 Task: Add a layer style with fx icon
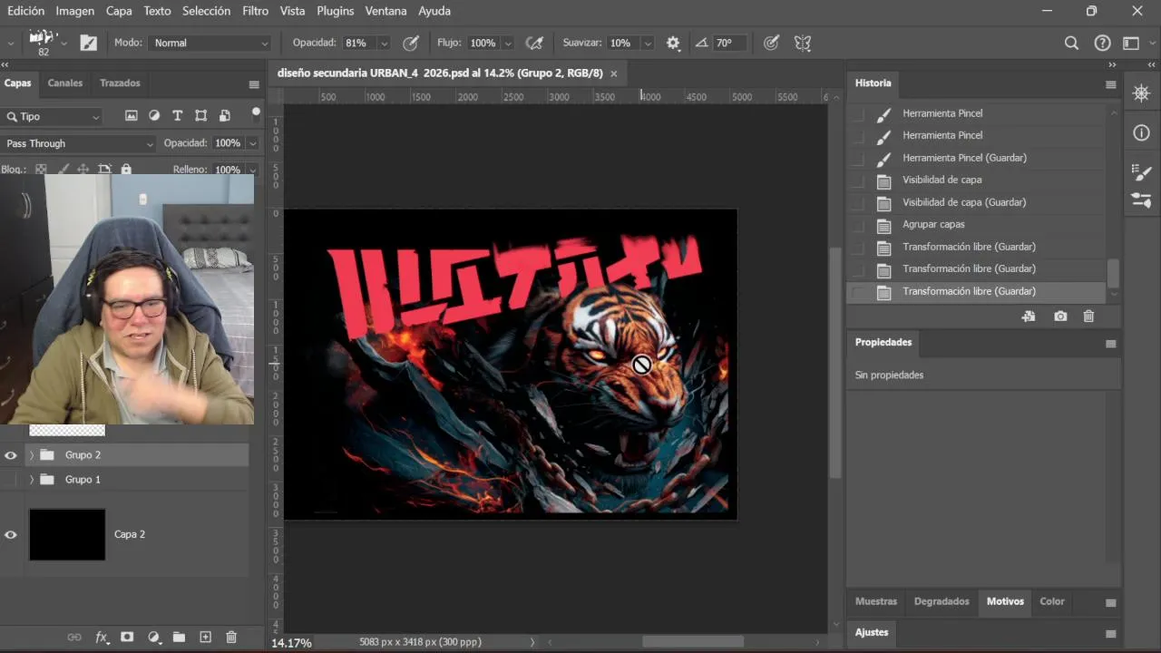[x=102, y=638]
